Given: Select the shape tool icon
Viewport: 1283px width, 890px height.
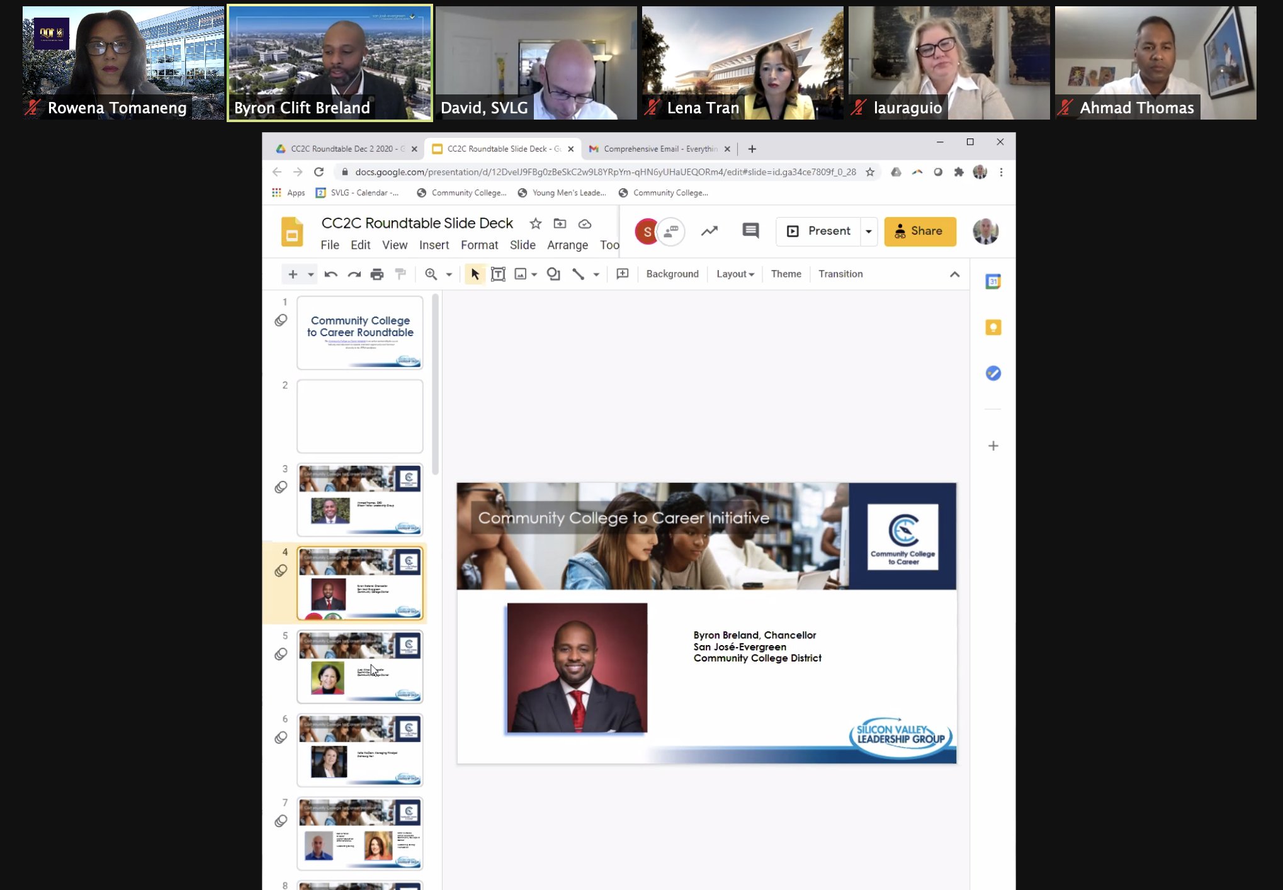Looking at the screenshot, I should 553,274.
